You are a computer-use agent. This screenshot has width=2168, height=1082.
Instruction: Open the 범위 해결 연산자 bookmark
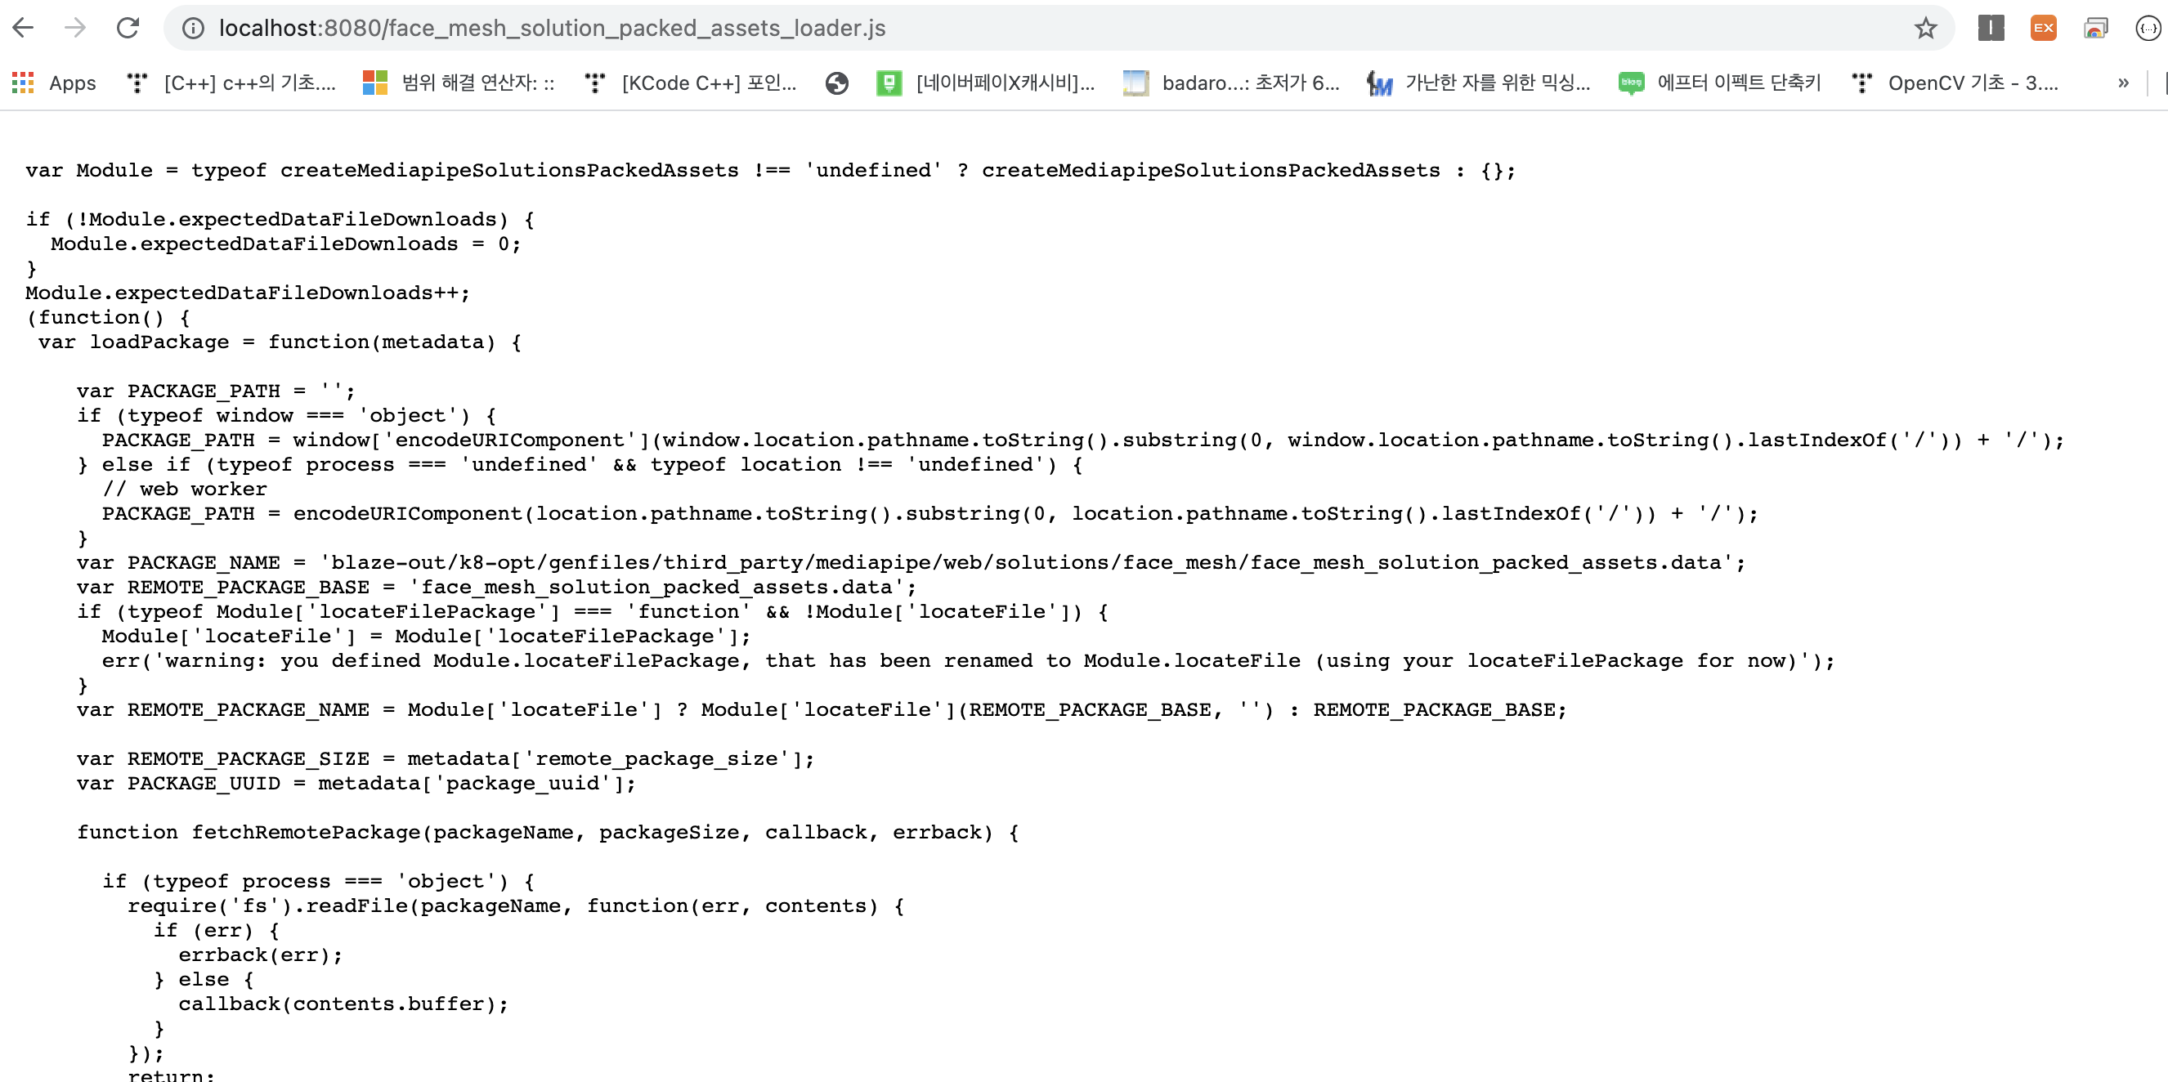[459, 83]
